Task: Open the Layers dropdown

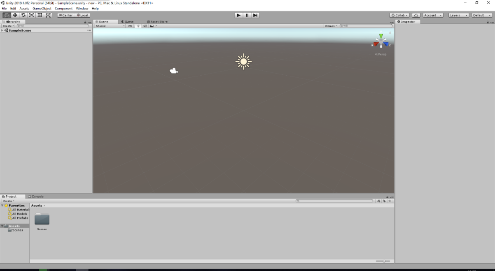Action: coord(459,15)
